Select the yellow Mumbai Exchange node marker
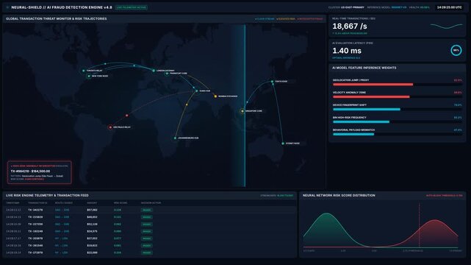This screenshot has width=471, height=265. [215, 96]
